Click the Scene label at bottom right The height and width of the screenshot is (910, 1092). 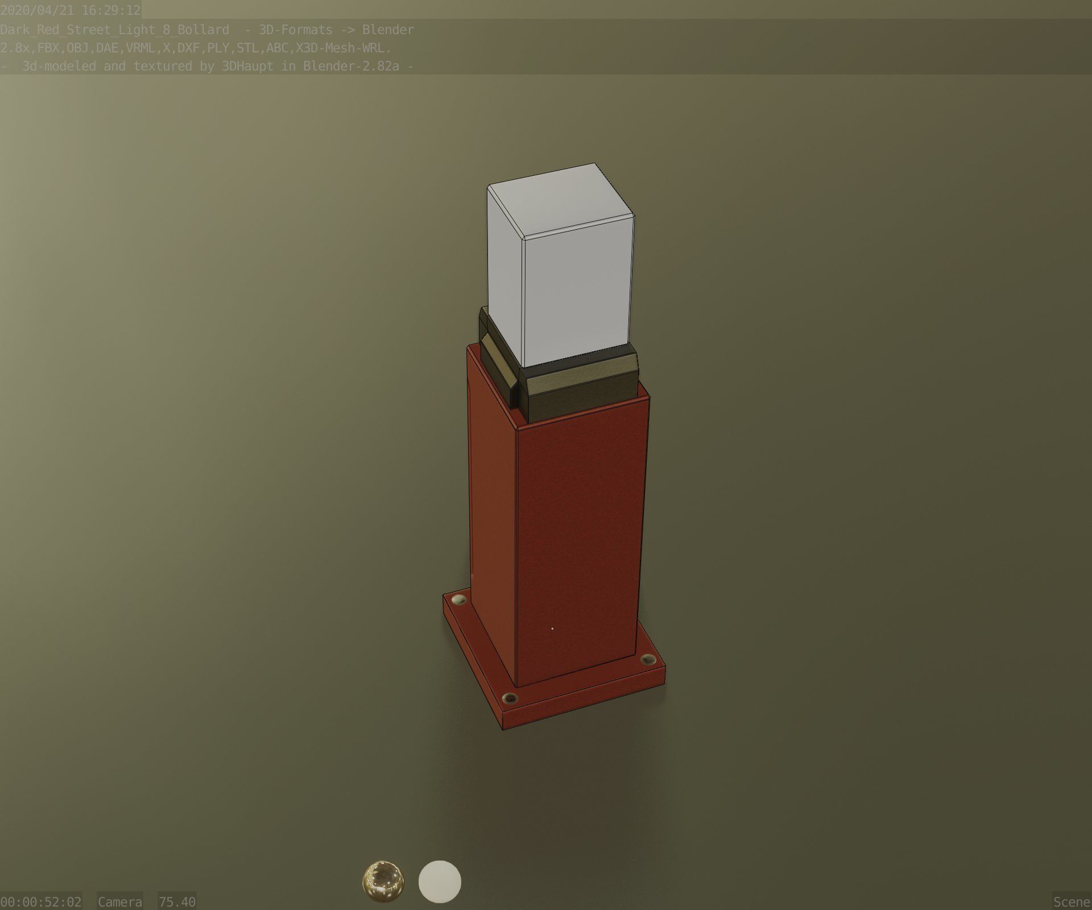coord(1072,901)
